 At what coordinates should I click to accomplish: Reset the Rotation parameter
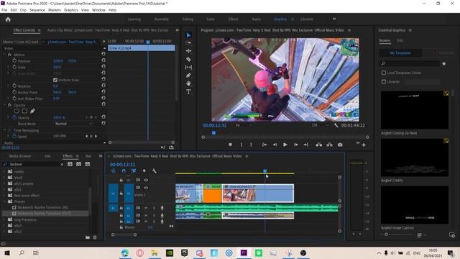(x=103, y=86)
